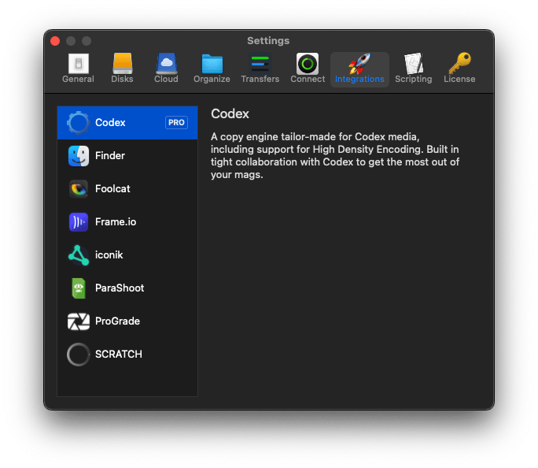538x468 pixels.
Task: Open the General settings tab
Action: 78,69
